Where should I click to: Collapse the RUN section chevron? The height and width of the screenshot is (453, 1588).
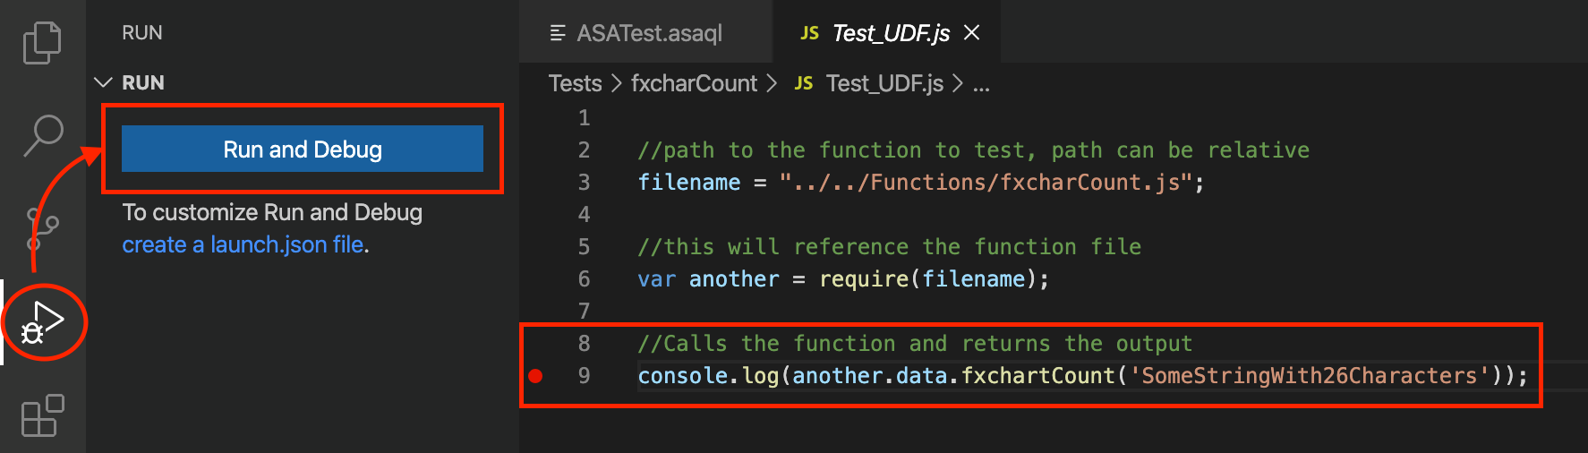[104, 82]
